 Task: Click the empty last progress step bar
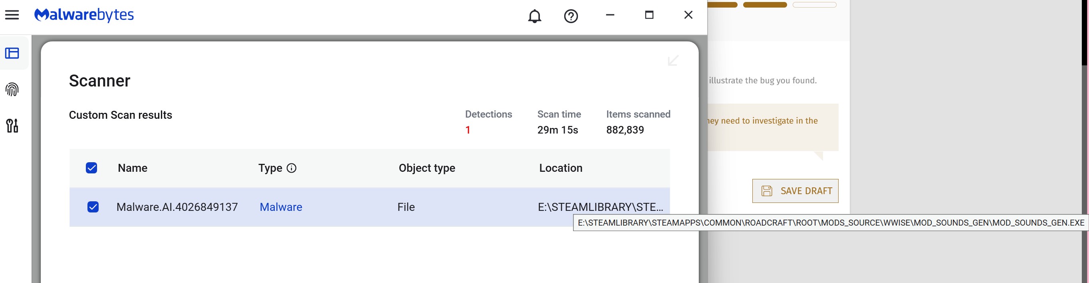[x=814, y=5]
